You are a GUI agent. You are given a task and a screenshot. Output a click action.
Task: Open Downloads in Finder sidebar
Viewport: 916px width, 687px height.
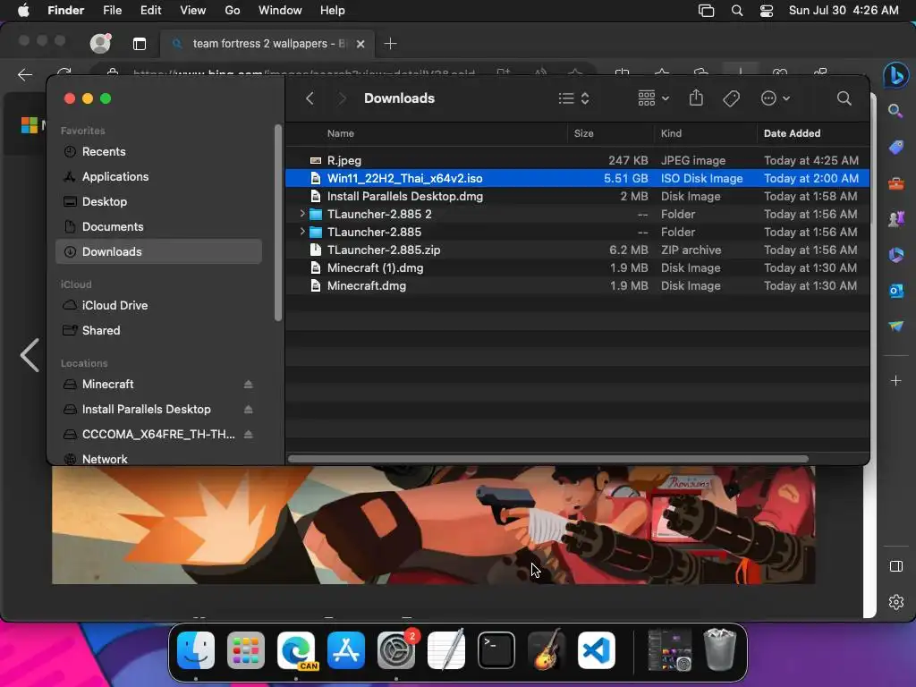(x=159, y=251)
